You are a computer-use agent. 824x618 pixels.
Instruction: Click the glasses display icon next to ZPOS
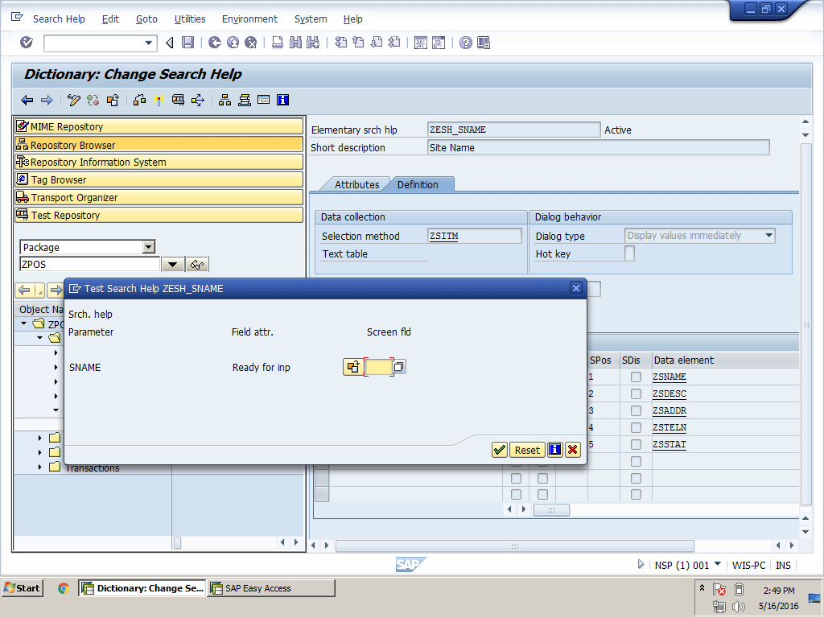pos(197,265)
